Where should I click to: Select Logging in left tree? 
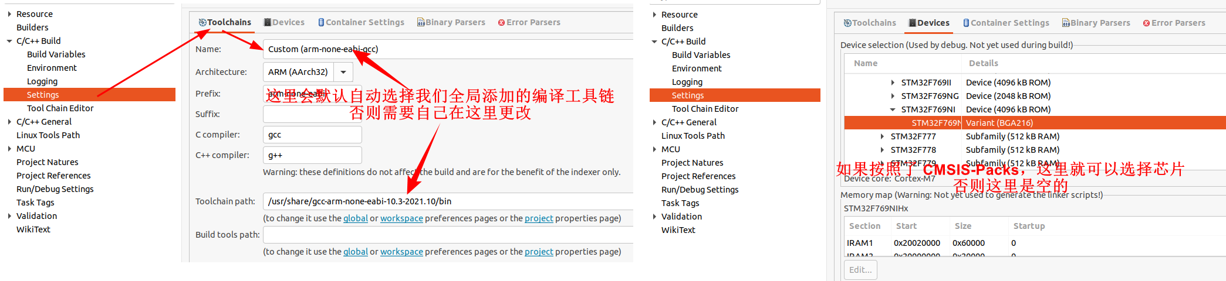(42, 81)
